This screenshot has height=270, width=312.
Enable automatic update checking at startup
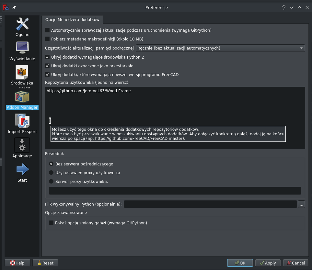(x=47, y=30)
